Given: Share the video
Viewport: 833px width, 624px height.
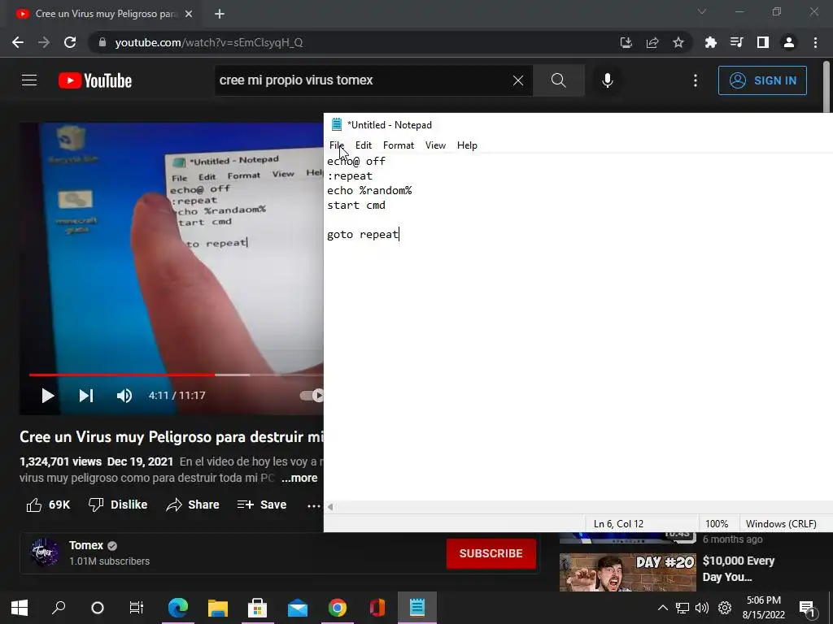Looking at the screenshot, I should pos(192,505).
